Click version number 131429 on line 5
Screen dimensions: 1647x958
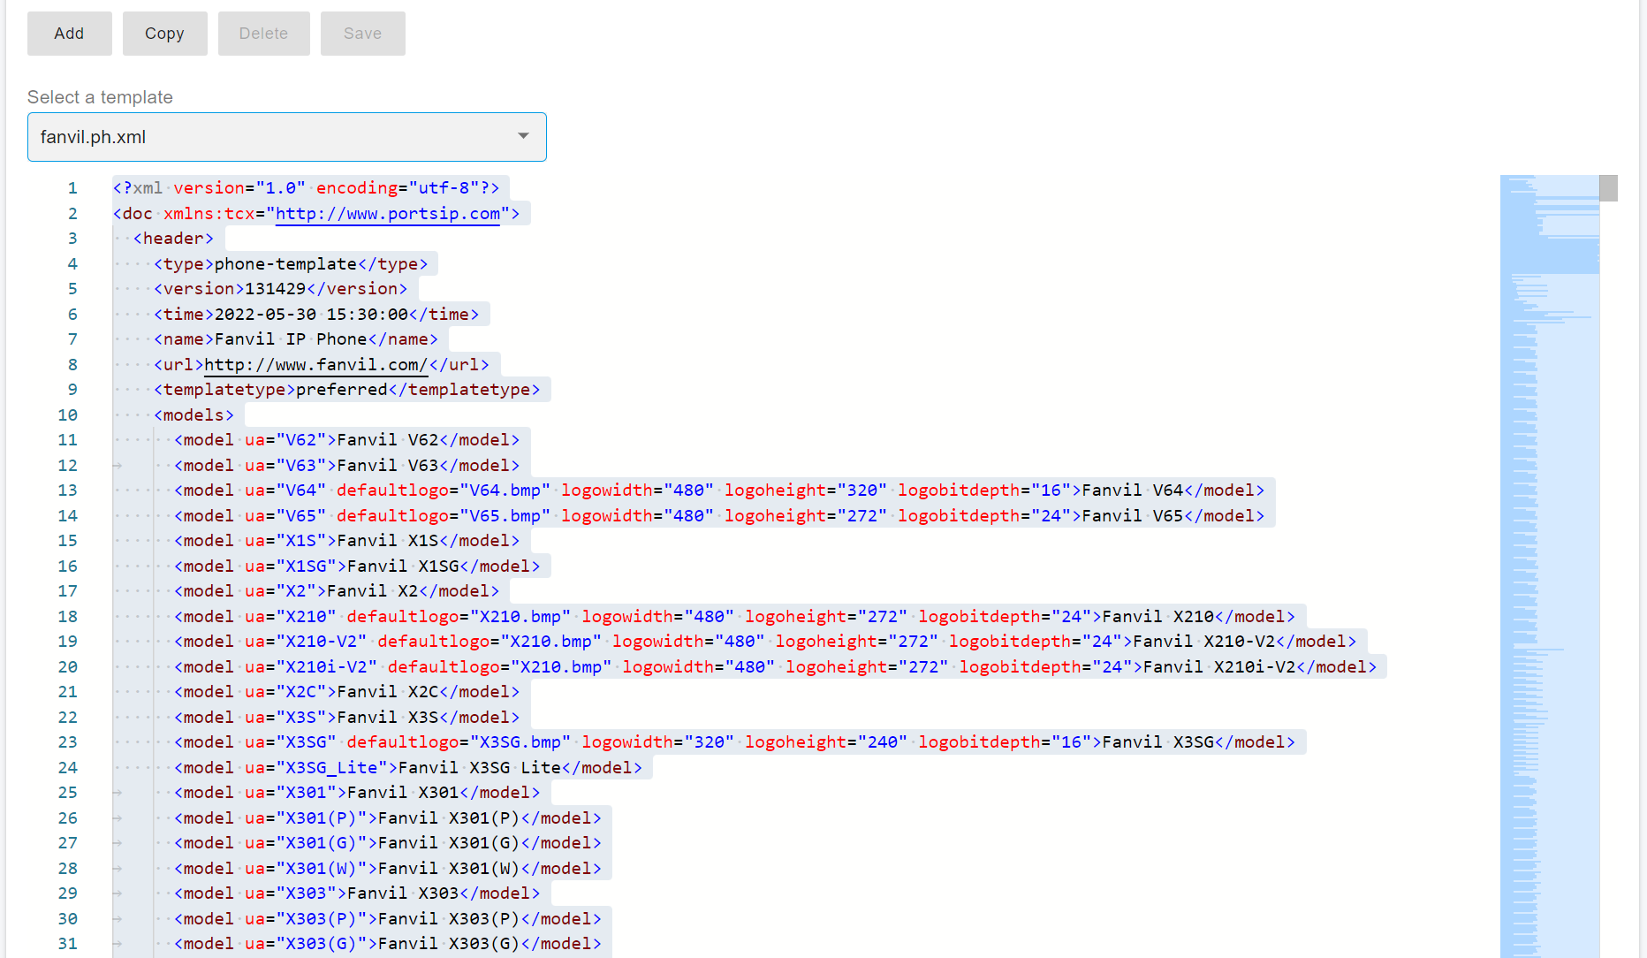click(x=275, y=289)
